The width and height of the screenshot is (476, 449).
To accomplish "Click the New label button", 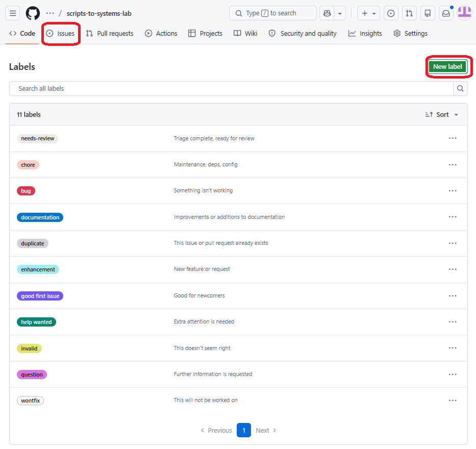I will [x=447, y=66].
